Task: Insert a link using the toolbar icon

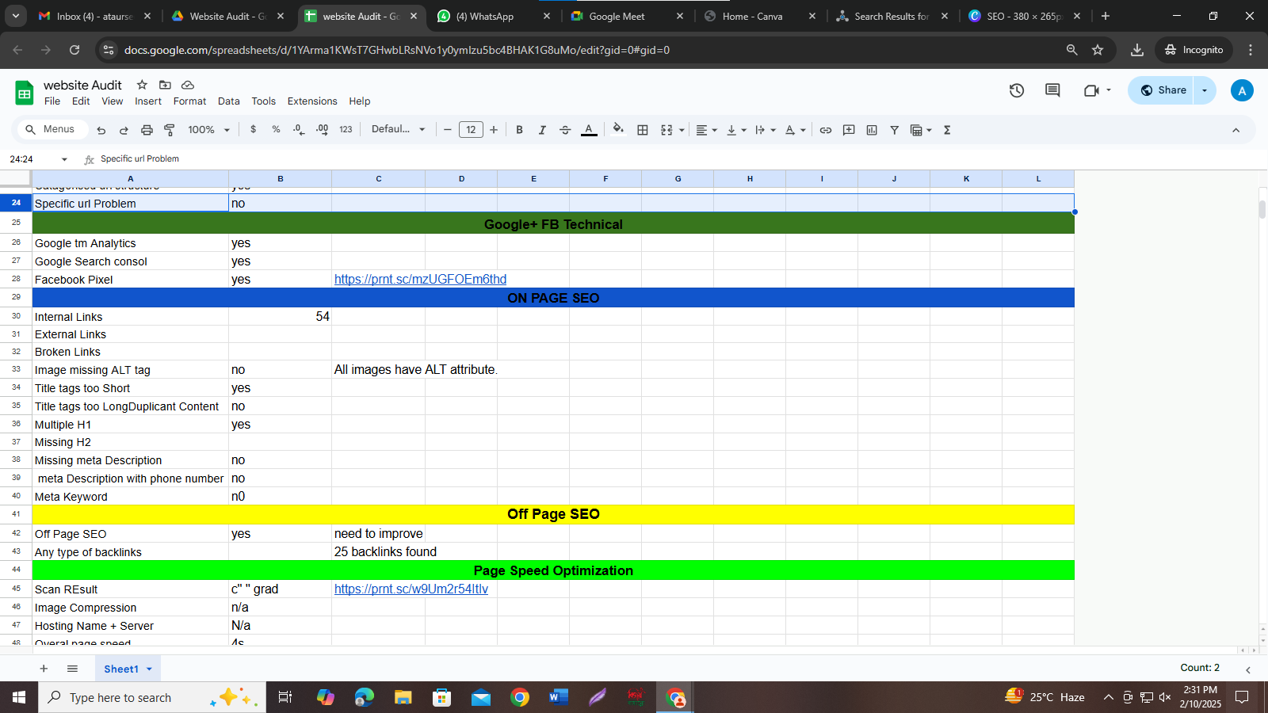Action: [827, 129]
